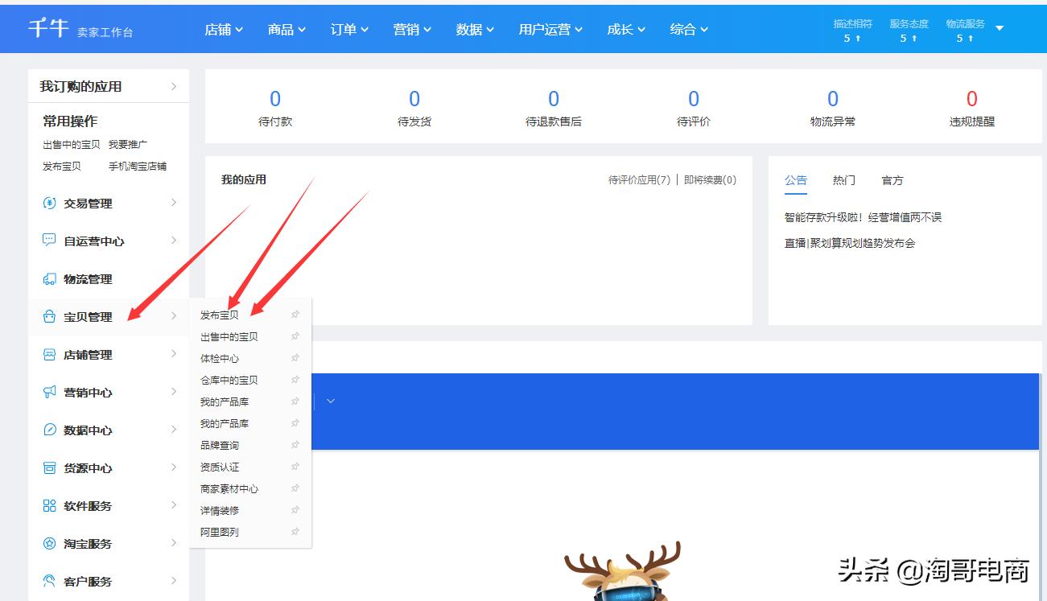Open the 物流服务 dropdown arrow
The width and height of the screenshot is (1047, 601).
(x=998, y=27)
